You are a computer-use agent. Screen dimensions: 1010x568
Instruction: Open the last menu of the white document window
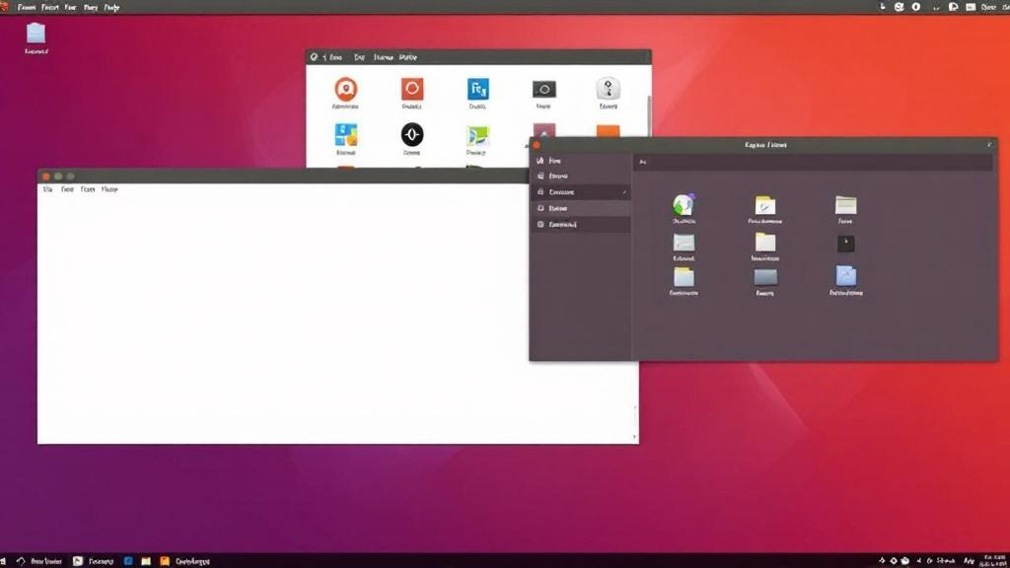110,188
